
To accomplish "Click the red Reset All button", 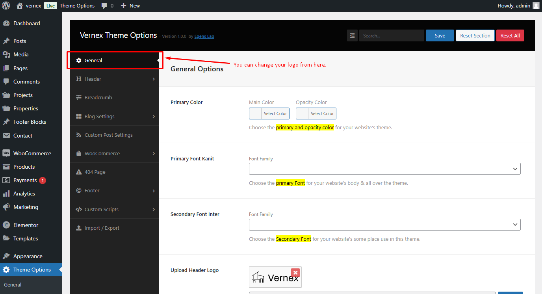I will pos(510,35).
